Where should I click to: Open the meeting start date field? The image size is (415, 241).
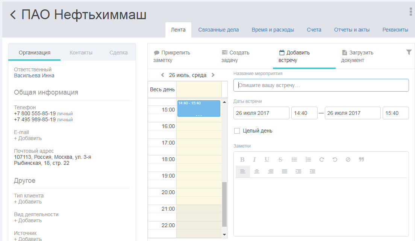point(261,113)
